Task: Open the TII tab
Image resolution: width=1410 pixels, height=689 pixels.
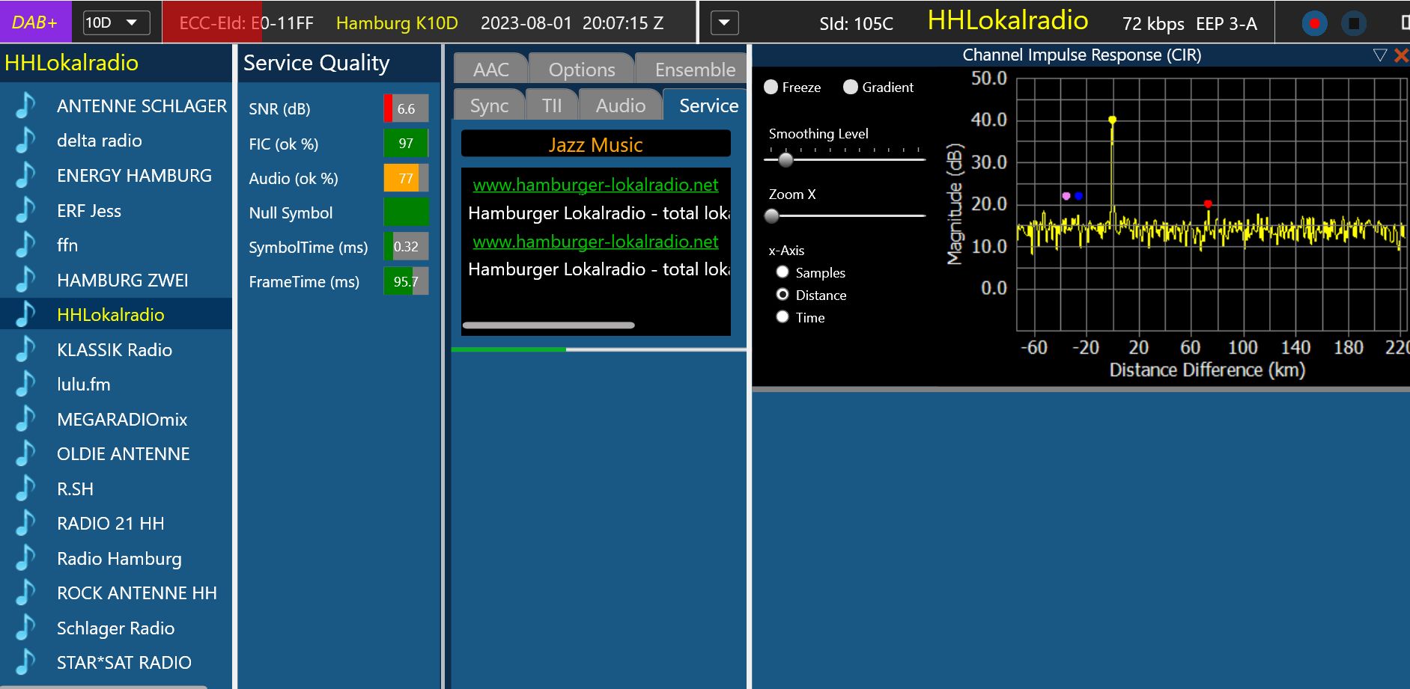Action: pos(552,105)
